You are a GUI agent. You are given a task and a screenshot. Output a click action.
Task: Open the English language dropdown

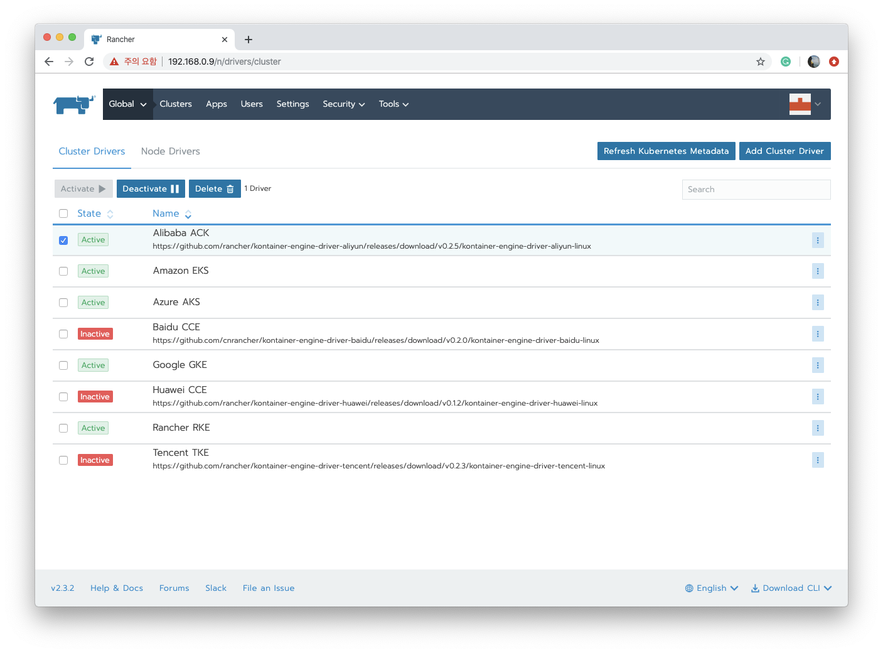[712, 588]
